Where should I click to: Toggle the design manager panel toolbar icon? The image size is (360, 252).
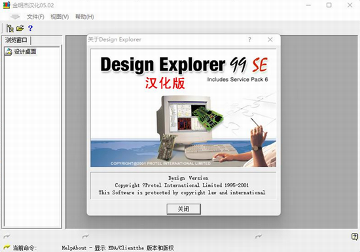tap(10, 28)
